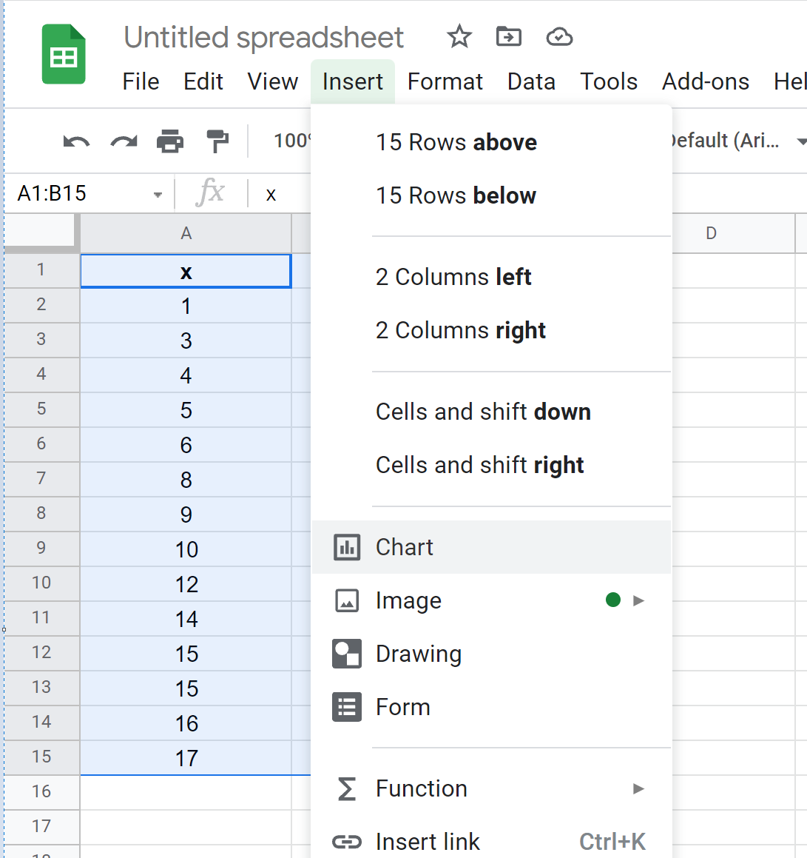Open the Format menu
This screenshot has height=858, width=807.
(x=445, y=81)
